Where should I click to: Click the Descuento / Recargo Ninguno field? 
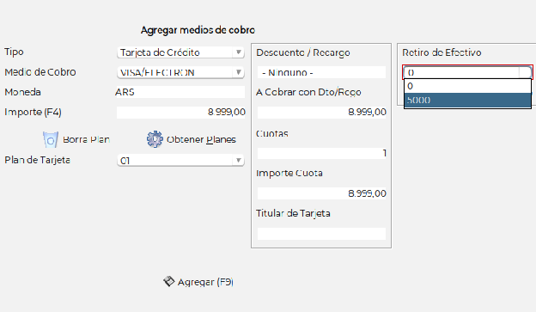(x=321, y=72)
